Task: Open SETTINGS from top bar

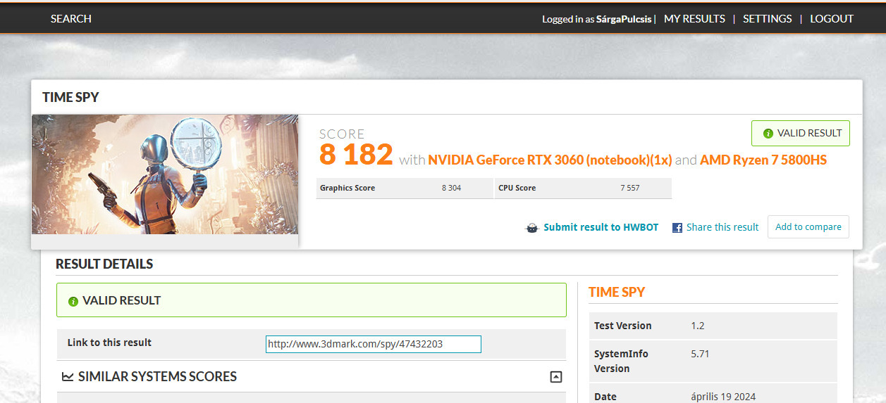Action: coord(768,19)
